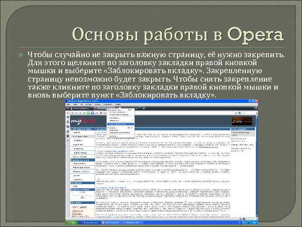Viewport: 302px width, 227px height.
Task: Select the grey-highlighted item in the left navigation menu
Action: pos(83,137)
